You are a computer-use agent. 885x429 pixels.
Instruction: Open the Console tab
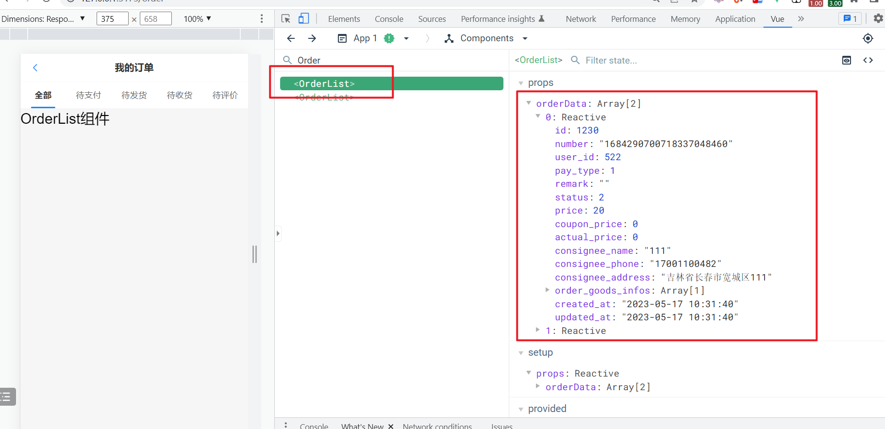click(389, 19)
